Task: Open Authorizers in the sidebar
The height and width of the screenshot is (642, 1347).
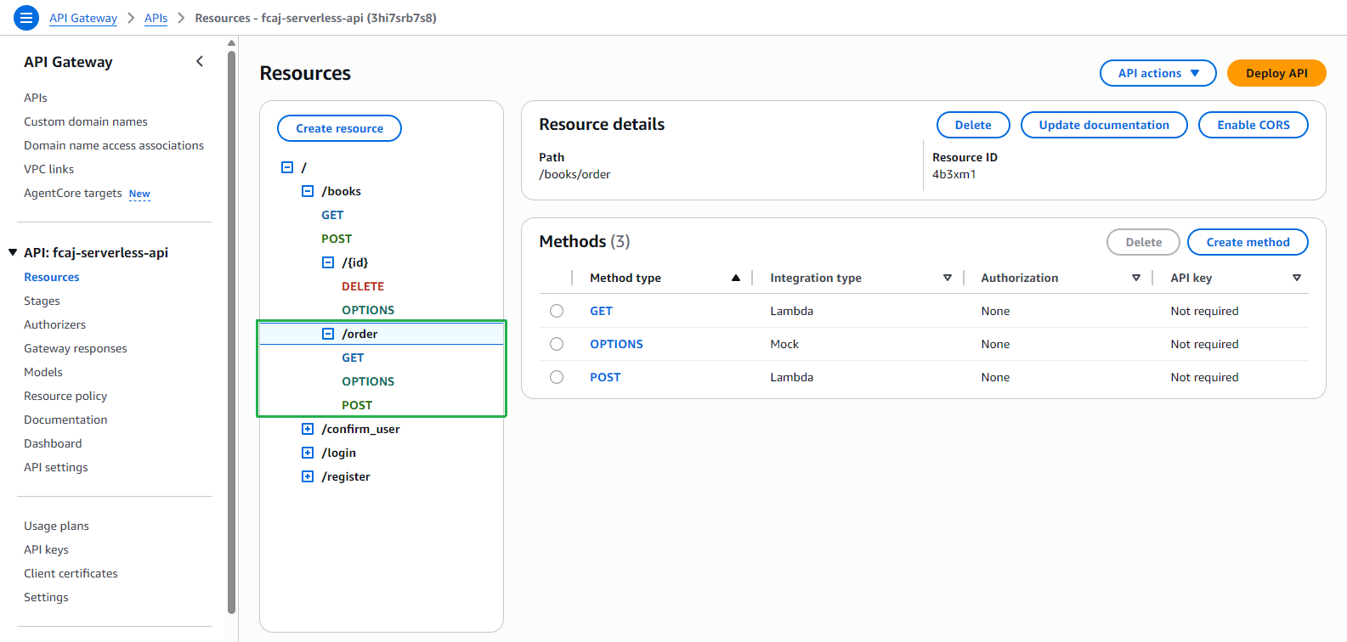Action: tap(55, 324)
